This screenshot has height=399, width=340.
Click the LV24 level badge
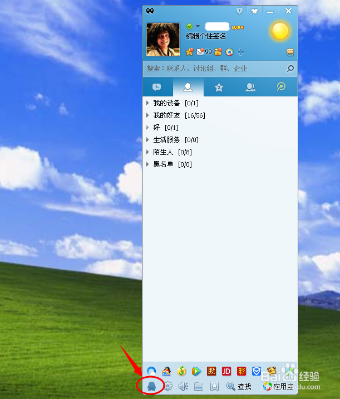click(x=238, y=27)
